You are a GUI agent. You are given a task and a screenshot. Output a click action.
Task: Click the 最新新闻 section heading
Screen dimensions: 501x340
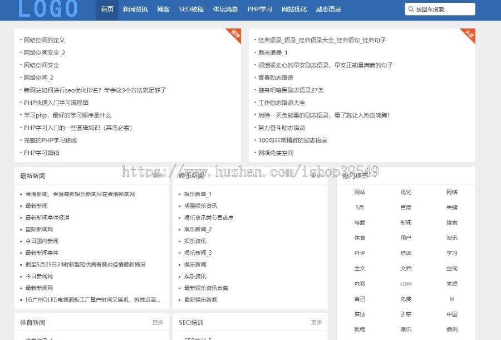point(33,176)
